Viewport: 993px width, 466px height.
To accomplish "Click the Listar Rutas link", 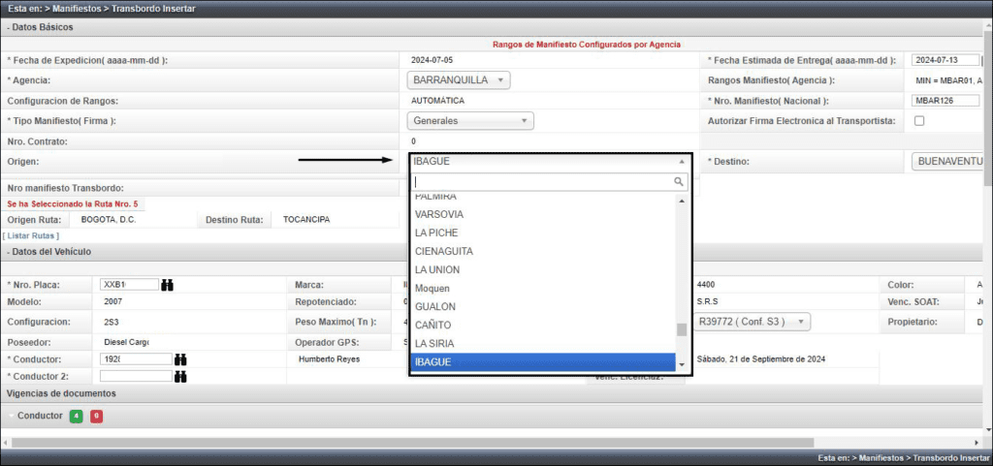I will (30, 235).
